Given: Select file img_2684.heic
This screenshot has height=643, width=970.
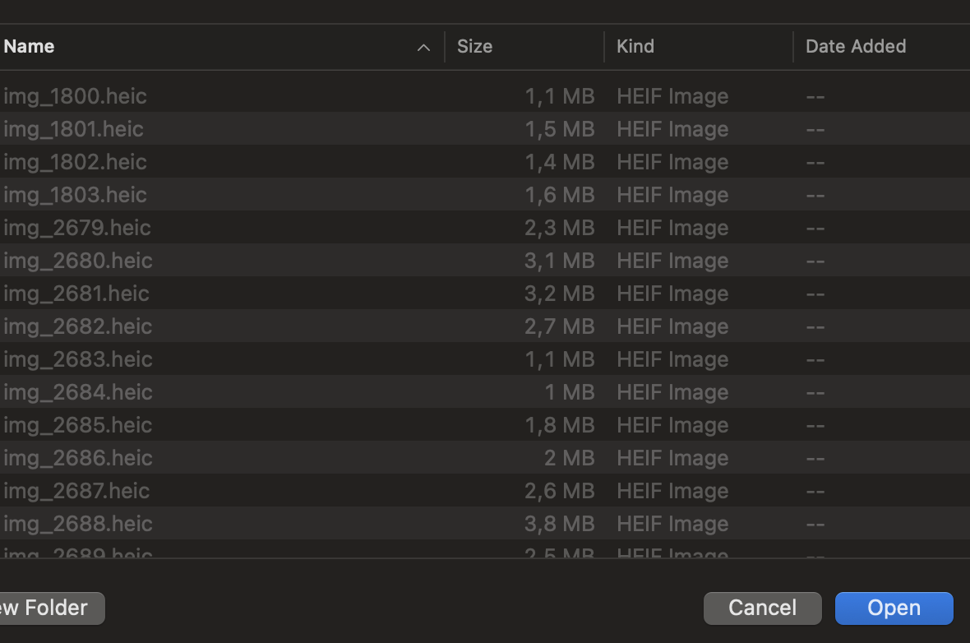Looking at the screenshot, I should pos(78,392).
